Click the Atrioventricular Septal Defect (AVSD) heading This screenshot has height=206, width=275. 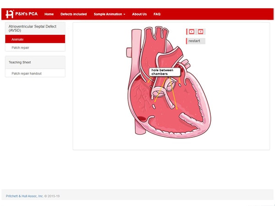point(32,28)
